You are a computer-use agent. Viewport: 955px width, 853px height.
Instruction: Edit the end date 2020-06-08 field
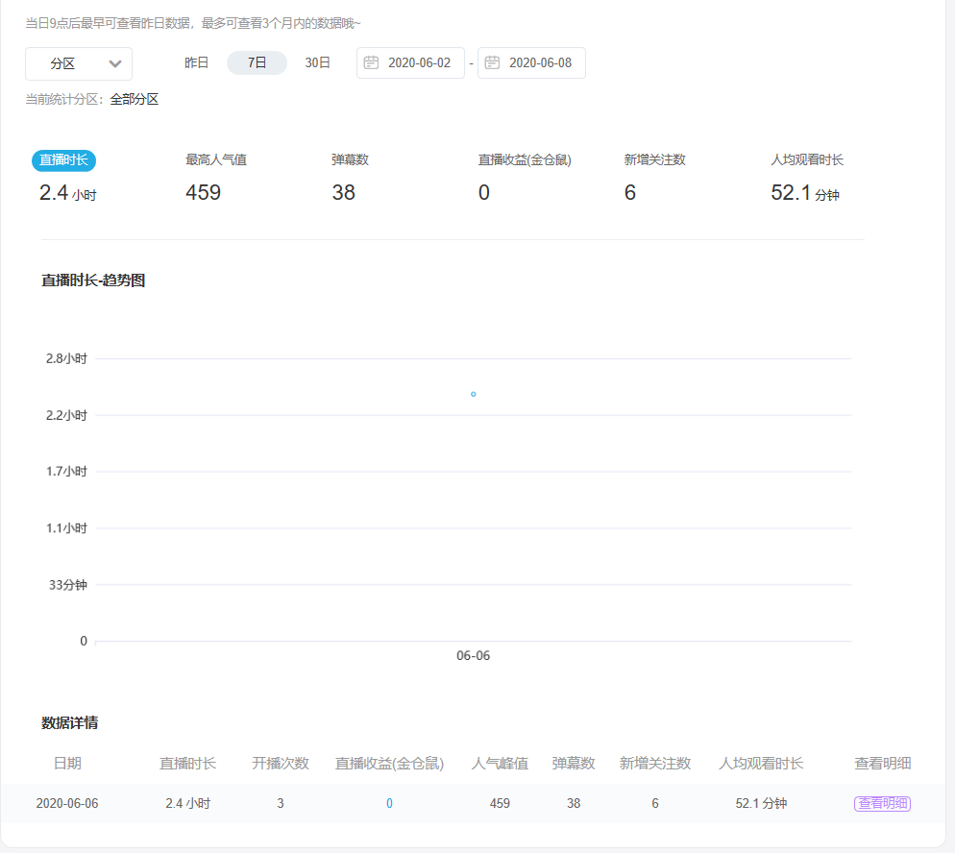point(540,62)
